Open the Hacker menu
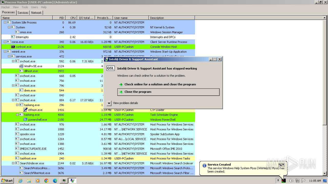 click(x=5, y=7)
